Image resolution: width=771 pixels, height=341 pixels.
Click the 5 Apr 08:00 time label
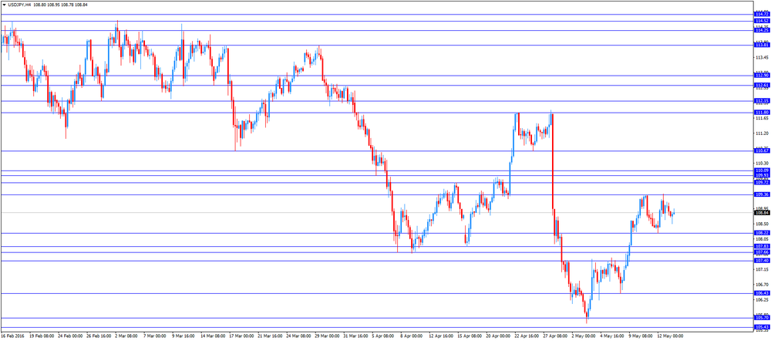tap(385, 336)
